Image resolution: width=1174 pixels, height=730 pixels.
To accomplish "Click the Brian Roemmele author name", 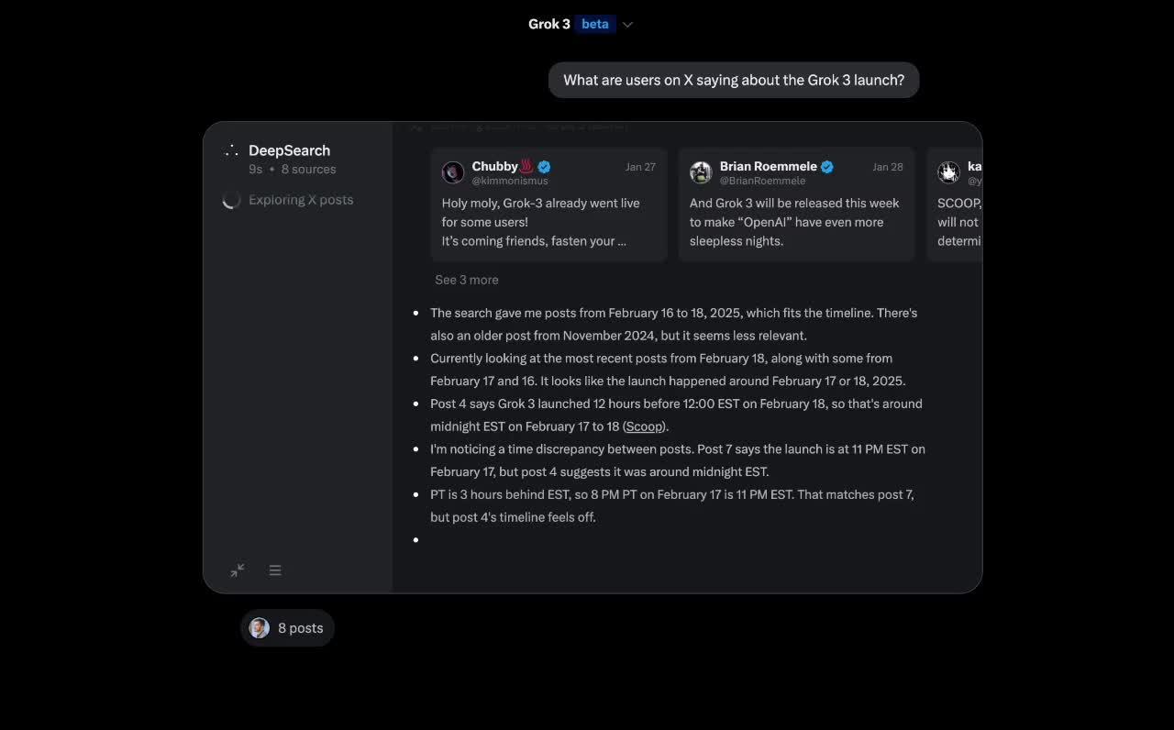I will pos(769,166).
